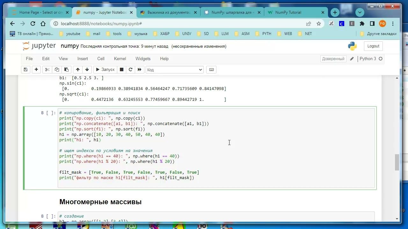408x229 pixels.
Task: Paste cells below icon
Action: [x=66, y=70]
